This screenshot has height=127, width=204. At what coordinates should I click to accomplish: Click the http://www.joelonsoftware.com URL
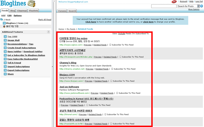coord(74,93)
